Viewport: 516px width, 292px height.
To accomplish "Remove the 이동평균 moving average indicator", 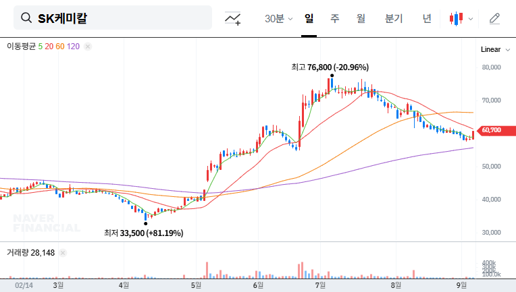I will coord(88,47).
